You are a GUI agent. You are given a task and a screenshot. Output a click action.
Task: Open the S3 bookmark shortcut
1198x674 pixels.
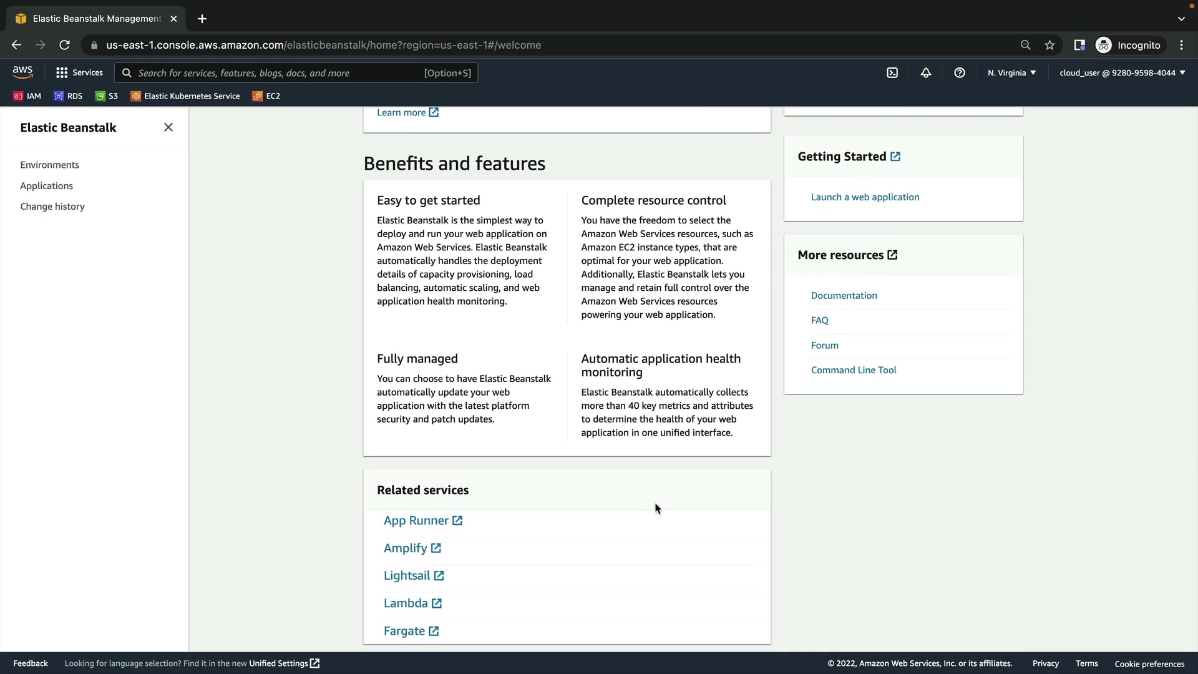coord(107,96)
